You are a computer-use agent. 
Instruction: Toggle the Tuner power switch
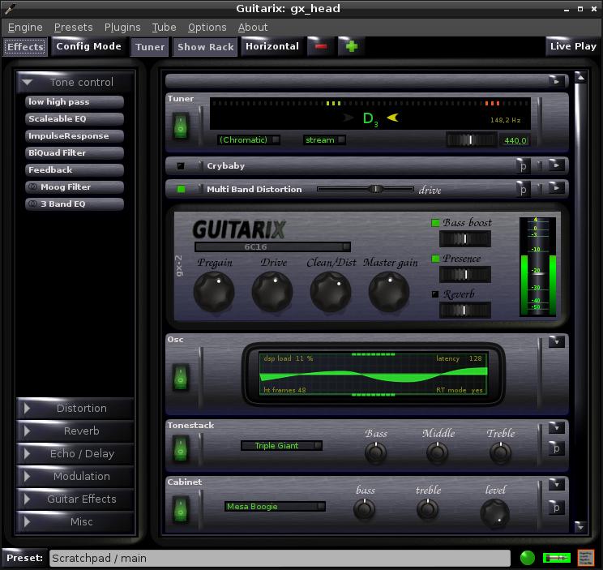coord(181,126)
